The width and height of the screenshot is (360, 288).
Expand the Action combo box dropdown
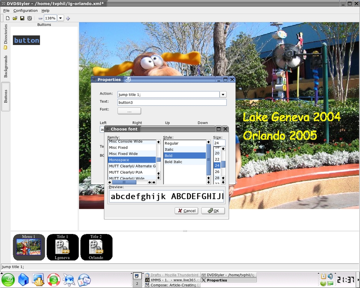(x=223, y=94)
